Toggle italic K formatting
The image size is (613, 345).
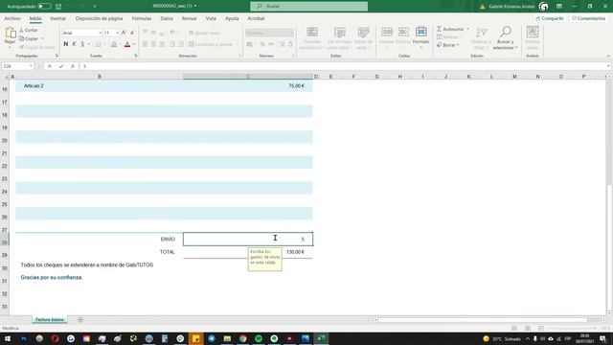pyautogui.click(x=74, y=44)
